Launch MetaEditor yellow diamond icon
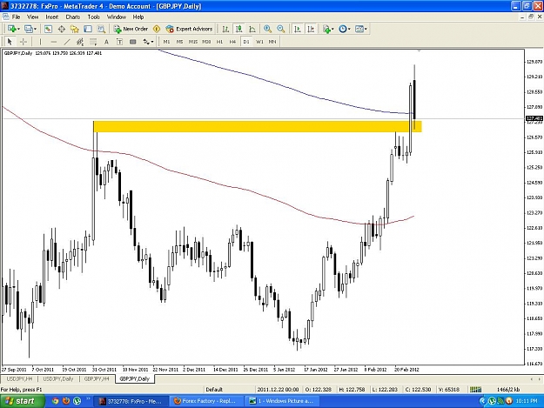Viewport: 544px width, 408px height. [157, 29]
